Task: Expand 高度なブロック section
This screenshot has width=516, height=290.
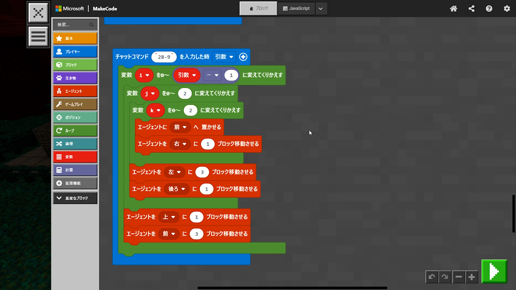Action: (75, 198)
